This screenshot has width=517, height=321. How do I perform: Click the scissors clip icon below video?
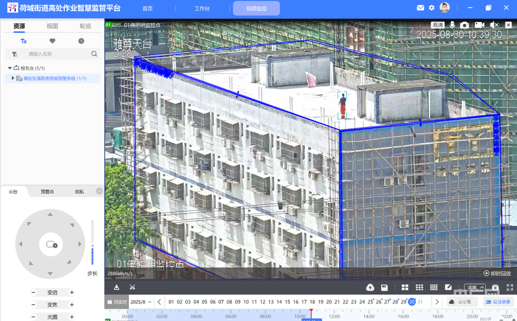pos(132,287)
